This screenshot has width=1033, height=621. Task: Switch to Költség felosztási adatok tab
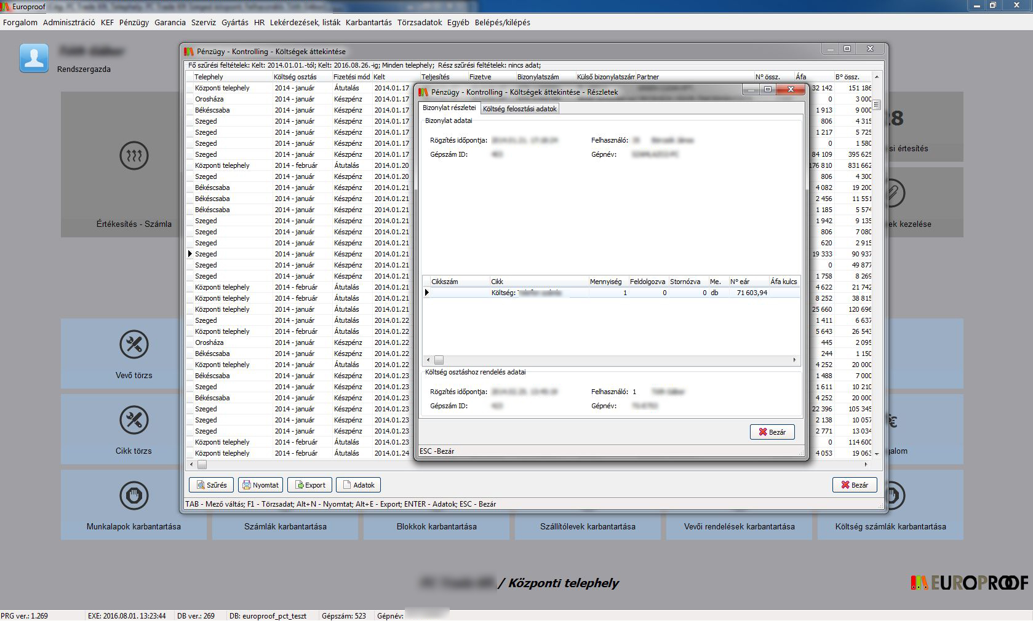point(519,109)
